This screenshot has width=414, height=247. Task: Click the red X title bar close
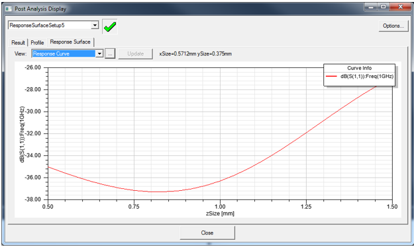(x=401, y=7)
